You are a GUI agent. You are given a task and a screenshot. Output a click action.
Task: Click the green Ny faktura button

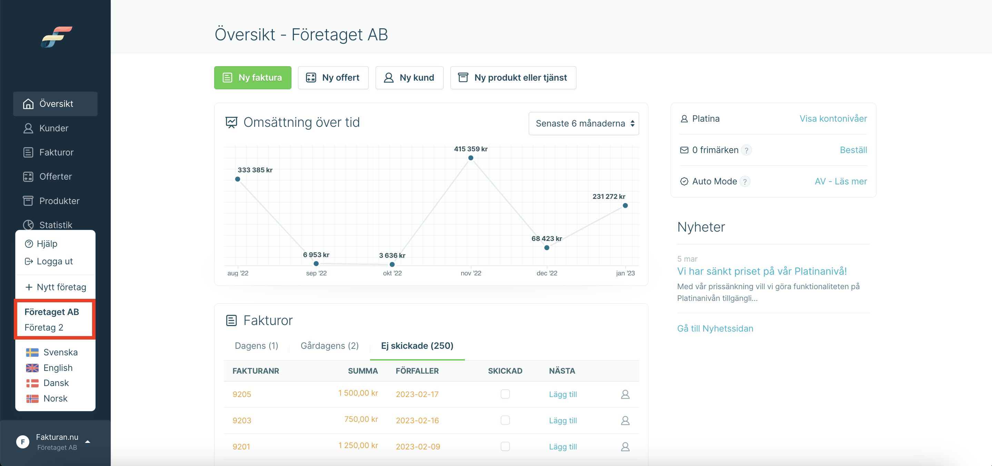click(252, 78)
